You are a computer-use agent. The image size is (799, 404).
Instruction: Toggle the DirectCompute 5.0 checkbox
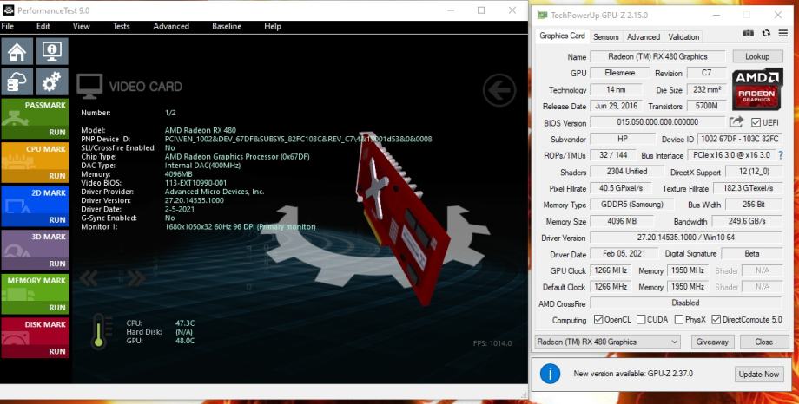pos(716,320)
